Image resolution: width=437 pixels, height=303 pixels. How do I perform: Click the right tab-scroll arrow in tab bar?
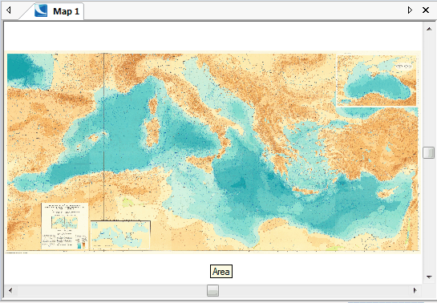click(410, 10)
